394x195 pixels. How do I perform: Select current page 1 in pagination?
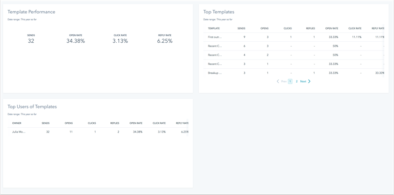click(290, 82)
